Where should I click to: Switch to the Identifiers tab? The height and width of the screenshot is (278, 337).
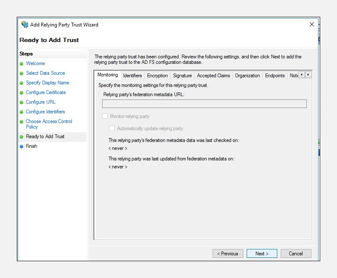point(132,76)
